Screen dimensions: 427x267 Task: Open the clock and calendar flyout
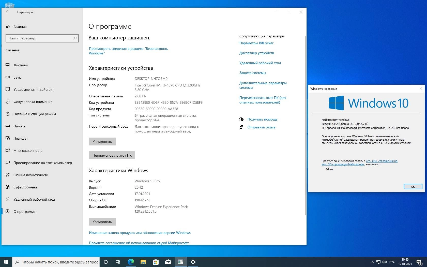coord(405,262)
